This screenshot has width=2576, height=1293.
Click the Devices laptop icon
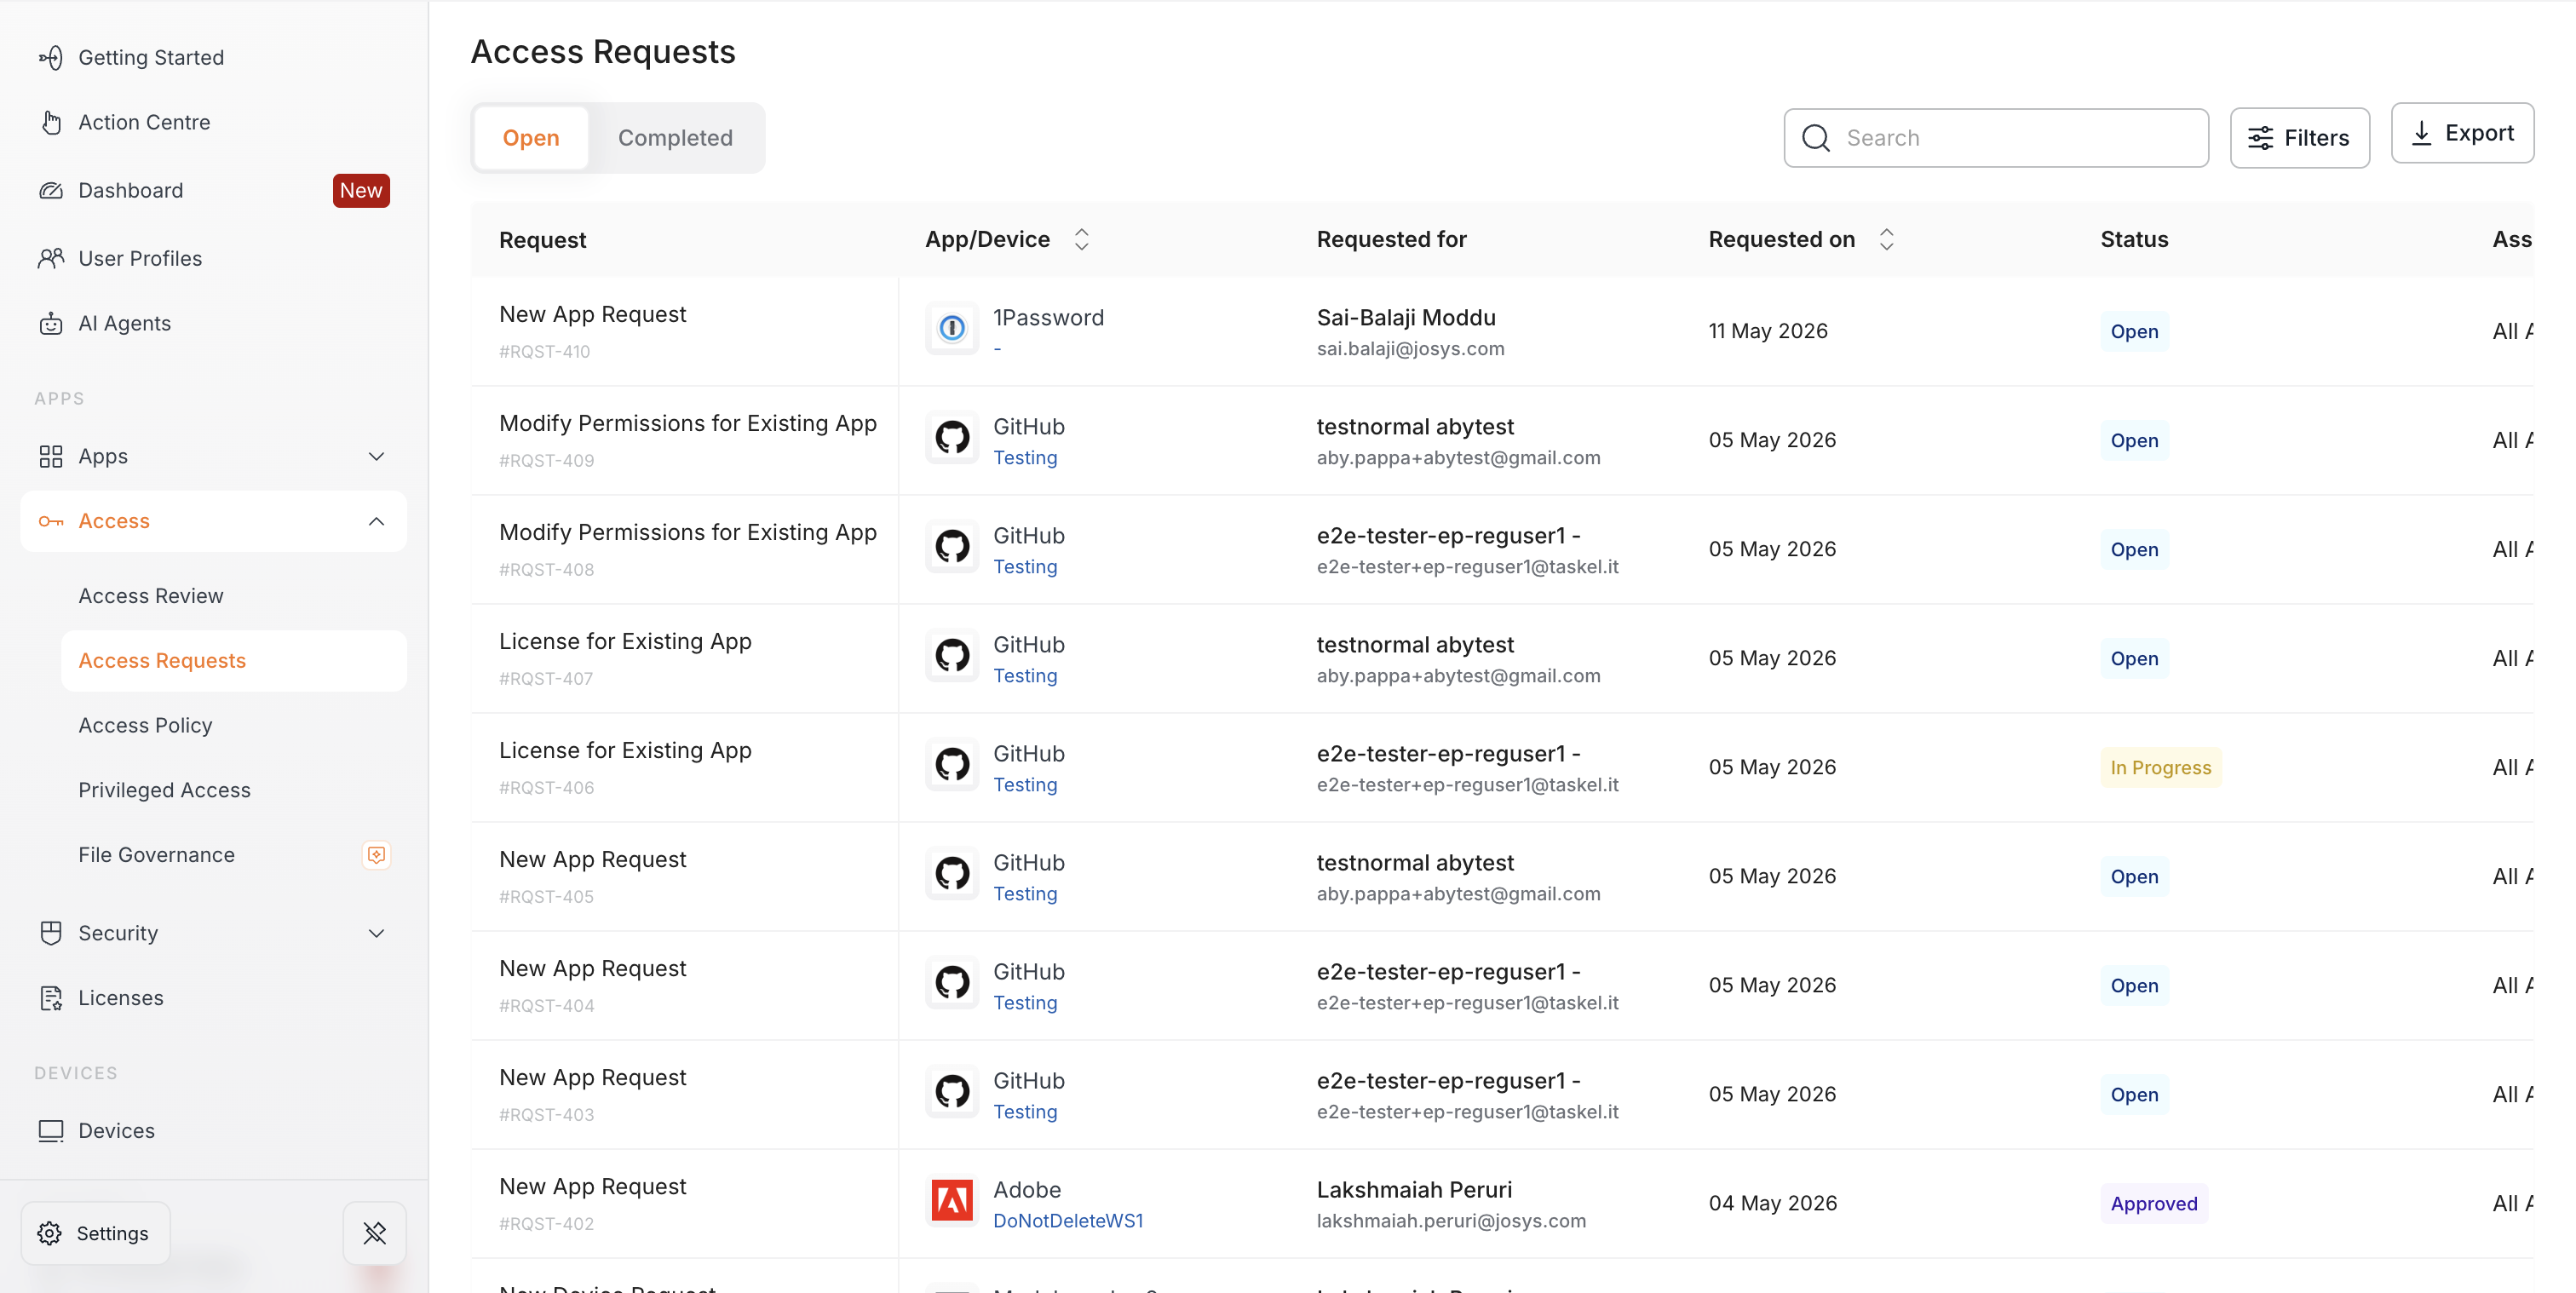pyautogui.click(x=51, y=1131)
